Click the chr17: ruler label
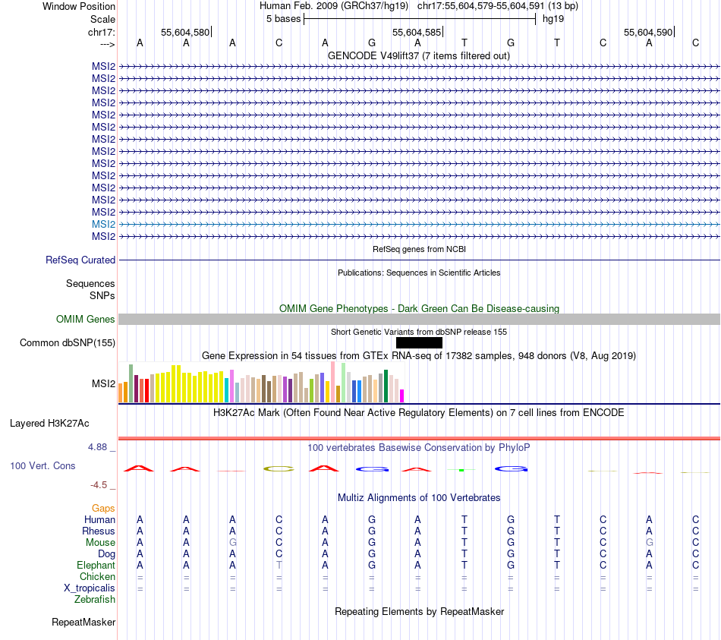721x640 pixels. (102, 32)
